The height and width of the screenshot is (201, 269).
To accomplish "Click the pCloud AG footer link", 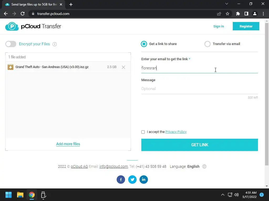I will point(79,166).
